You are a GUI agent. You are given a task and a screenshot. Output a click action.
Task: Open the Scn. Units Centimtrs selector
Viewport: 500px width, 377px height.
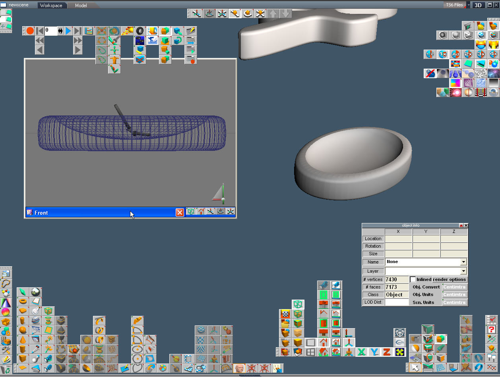(x=455, y=302)
